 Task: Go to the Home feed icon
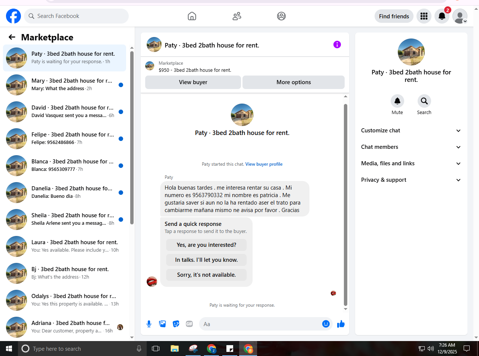pyautogui.click(x=192, y=16)
